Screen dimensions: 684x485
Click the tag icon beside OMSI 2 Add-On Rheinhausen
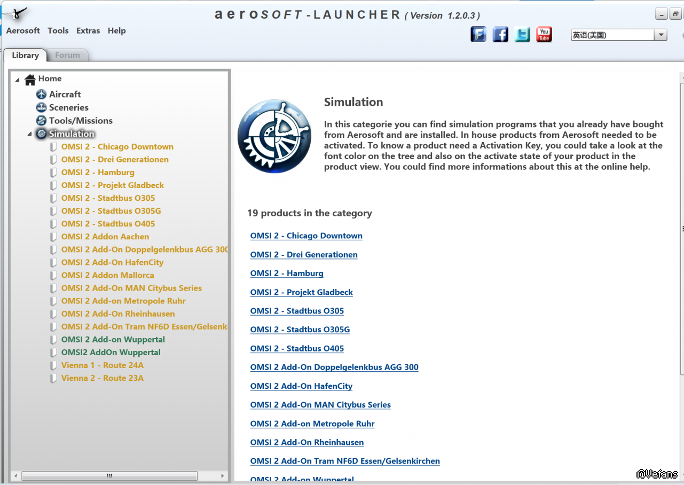click(x=53, y=314)
